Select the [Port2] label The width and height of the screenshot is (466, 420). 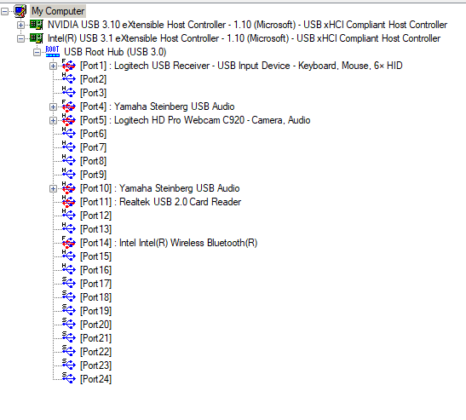94,79
